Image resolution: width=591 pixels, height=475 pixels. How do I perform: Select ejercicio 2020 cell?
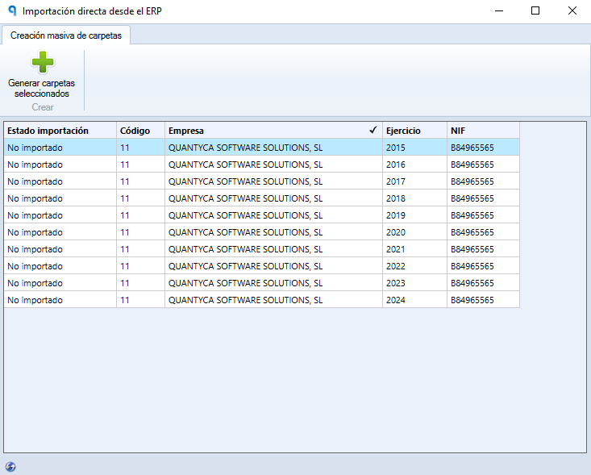pyautogui.click(x=414, y=232)
